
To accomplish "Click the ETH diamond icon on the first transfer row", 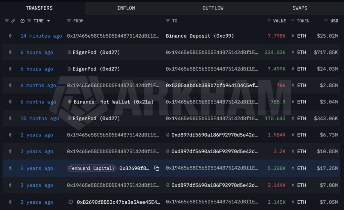I will [x=10, y=36].
